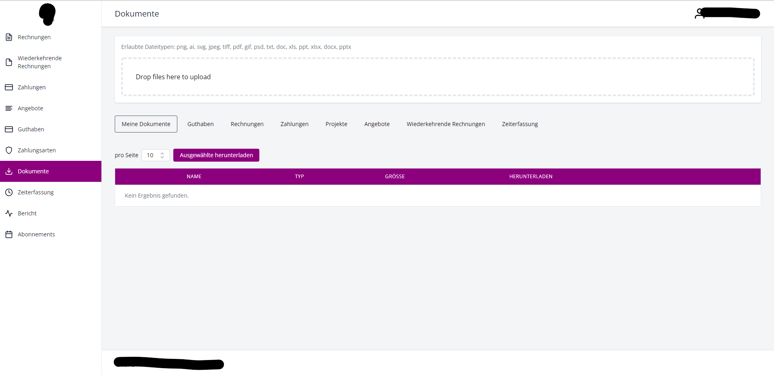Screen dimensions: 774x375
Task: Open the Projekte tab
Action: (336, 124)
